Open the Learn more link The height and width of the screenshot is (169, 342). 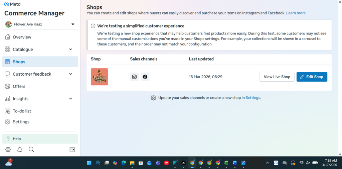(296, 13)
